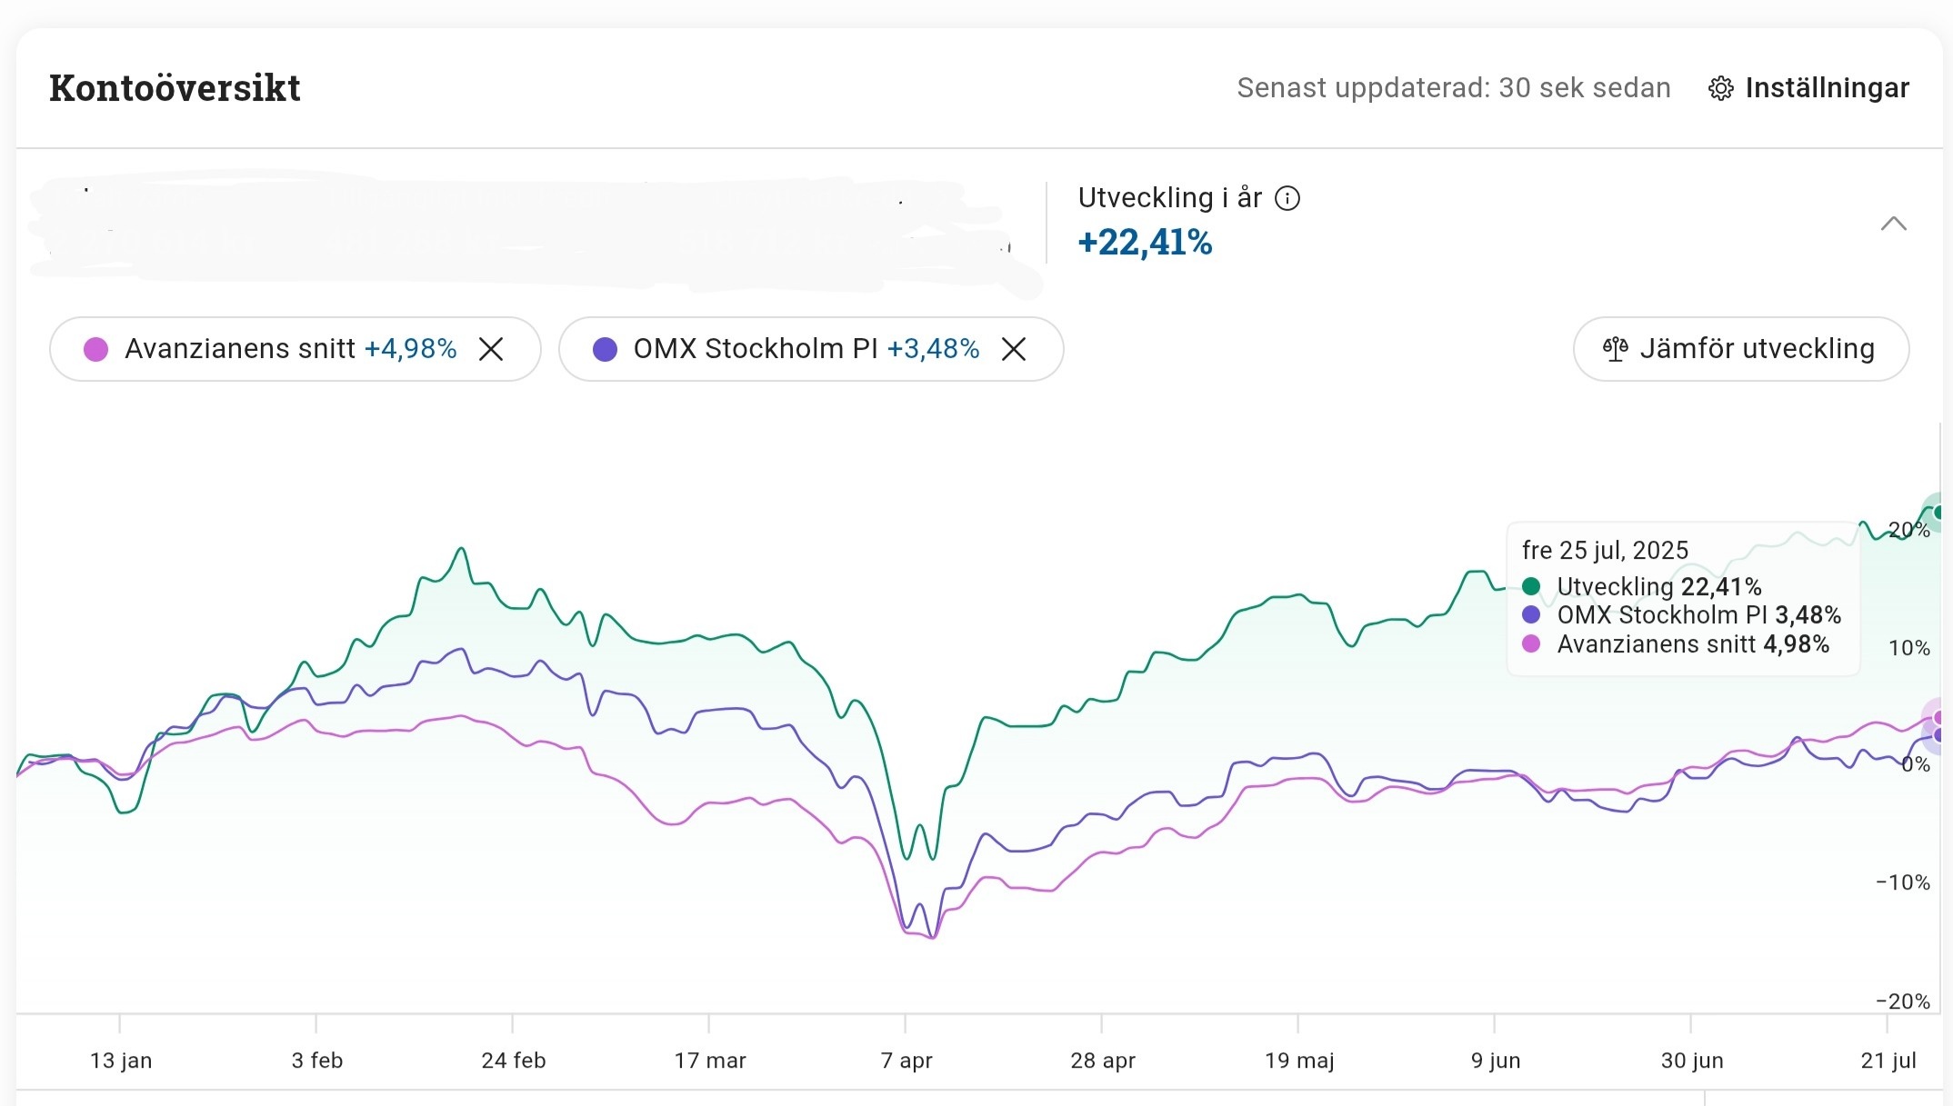
Task: Click the pink endpoint marker on chart
Action: (x=1938, y=717)
